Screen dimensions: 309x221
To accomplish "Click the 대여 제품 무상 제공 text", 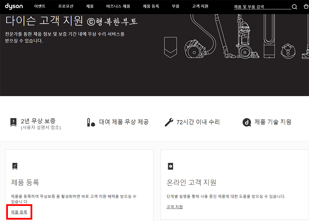I will pyautogui.click(x=124, y=122).
